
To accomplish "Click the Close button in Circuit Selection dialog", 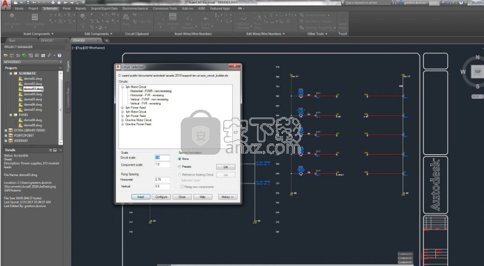I will pos(182,197).
